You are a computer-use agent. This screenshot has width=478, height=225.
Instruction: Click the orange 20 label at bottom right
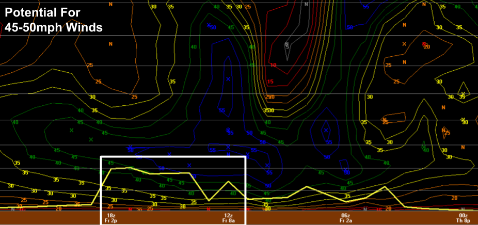pyautogui.click(x=454, y=198)
